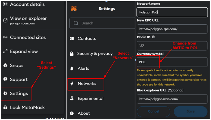Click the Settings gear icon
The width and height of the screenshot is (211, 120).
coord(5,94)
